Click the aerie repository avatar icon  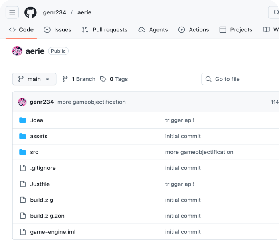pyautogui.click(x=17, y=51)
